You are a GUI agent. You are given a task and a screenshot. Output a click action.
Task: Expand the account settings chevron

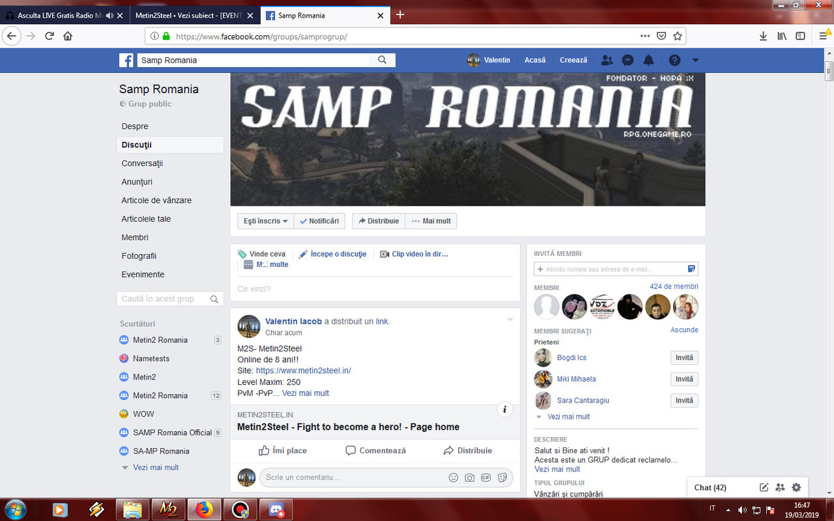tap(695, 60)
